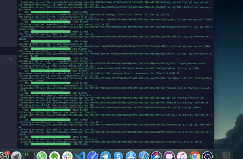Activate Siri from the dock
Viewport: 243px width, 159px height.
(157, 155)
